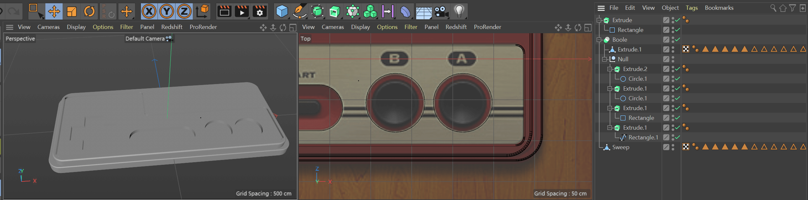Render the active view clapperboard icon
This screenshot has width=808, height=200.
point(224,11)
